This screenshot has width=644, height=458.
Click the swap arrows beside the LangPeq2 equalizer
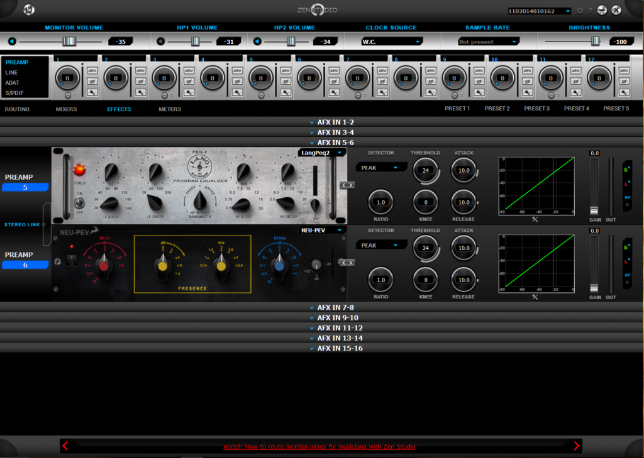347,185
